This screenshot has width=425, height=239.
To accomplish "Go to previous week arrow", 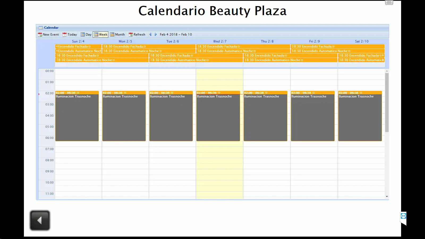I will click(x=150, y=35).
